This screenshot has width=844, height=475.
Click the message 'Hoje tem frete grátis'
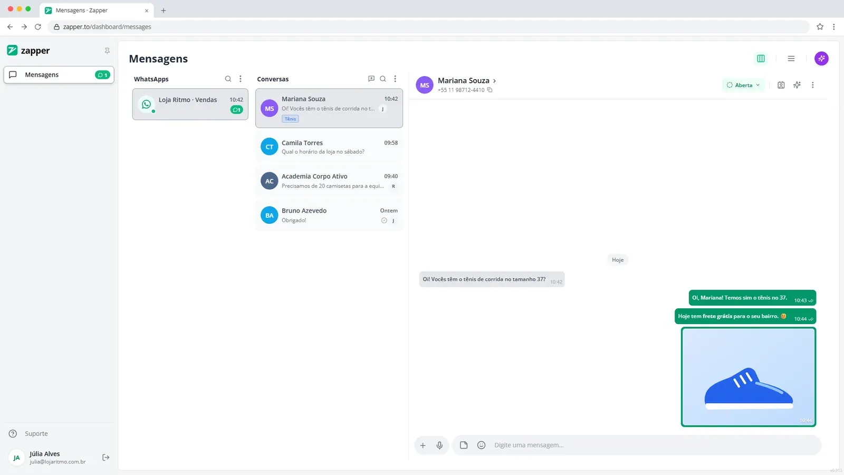(x=745, y=317)
